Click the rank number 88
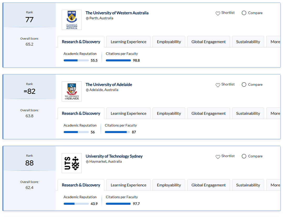The height and width of the screenshot is (217, 283). coord(29,163)
